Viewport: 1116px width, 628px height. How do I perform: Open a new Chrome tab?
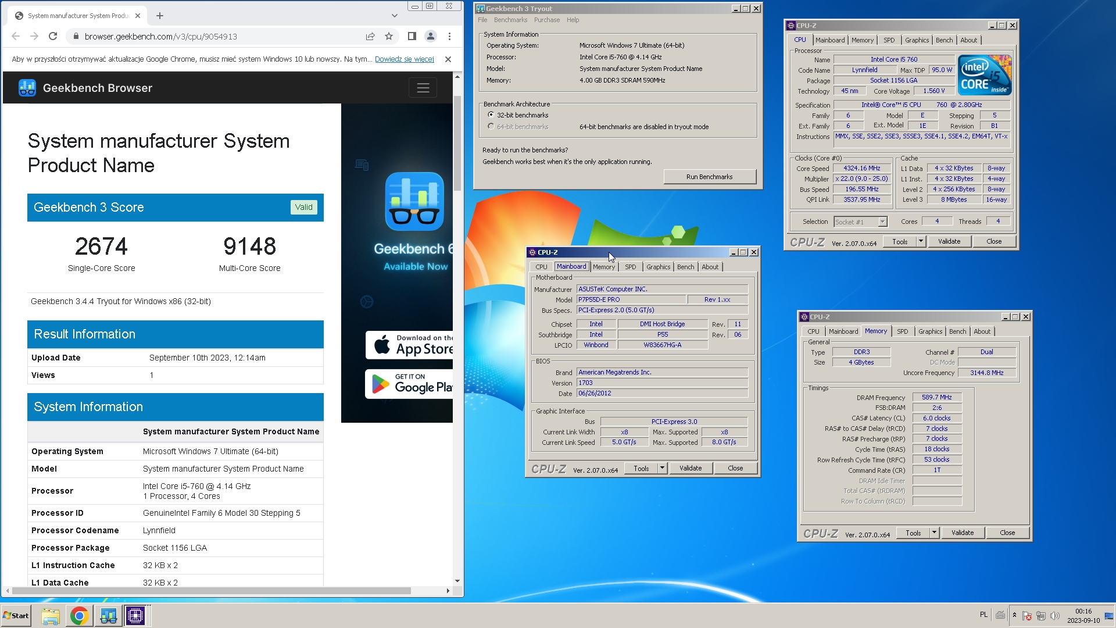click(160, 16)
